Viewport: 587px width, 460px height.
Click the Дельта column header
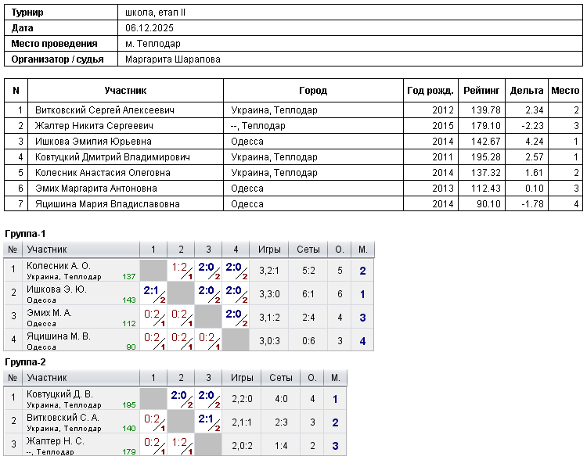click(x=527, y=91)
